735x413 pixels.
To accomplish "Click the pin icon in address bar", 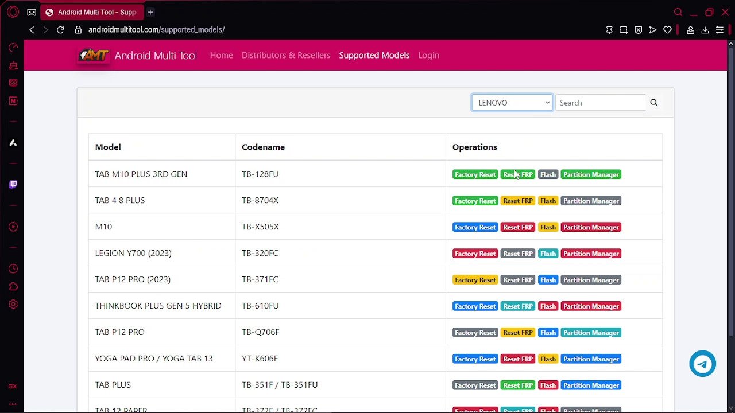I will coord(609,30).
